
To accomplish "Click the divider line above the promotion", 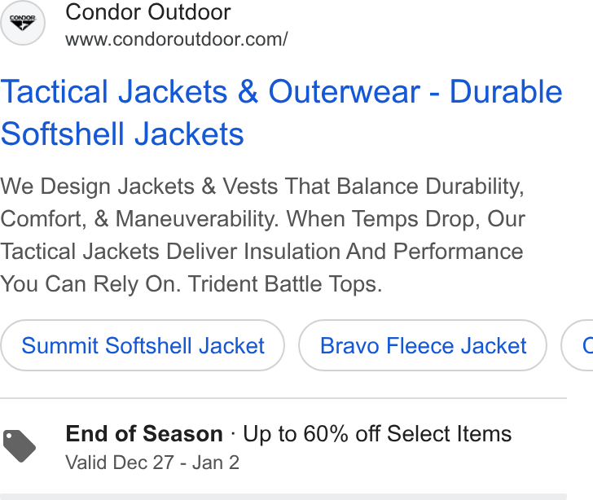I will pyautogui.click(x=283, y=398).
